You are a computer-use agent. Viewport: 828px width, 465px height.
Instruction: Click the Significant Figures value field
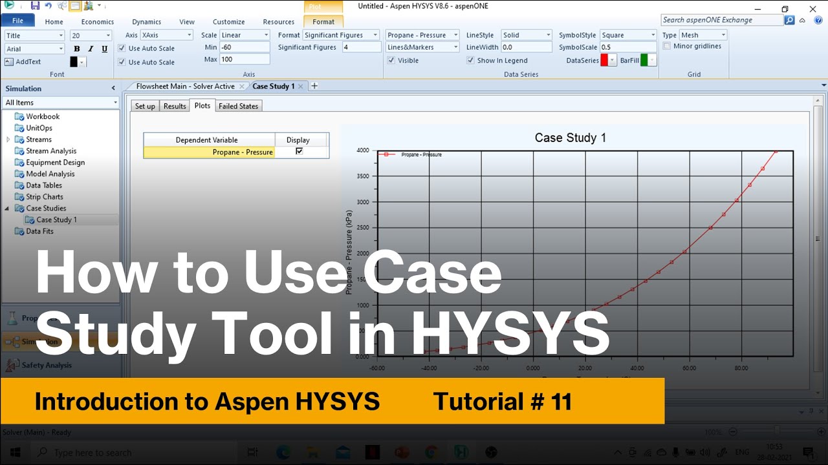pos(362,48)
